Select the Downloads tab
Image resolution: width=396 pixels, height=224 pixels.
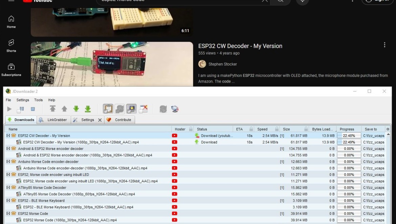coord(21,120)
